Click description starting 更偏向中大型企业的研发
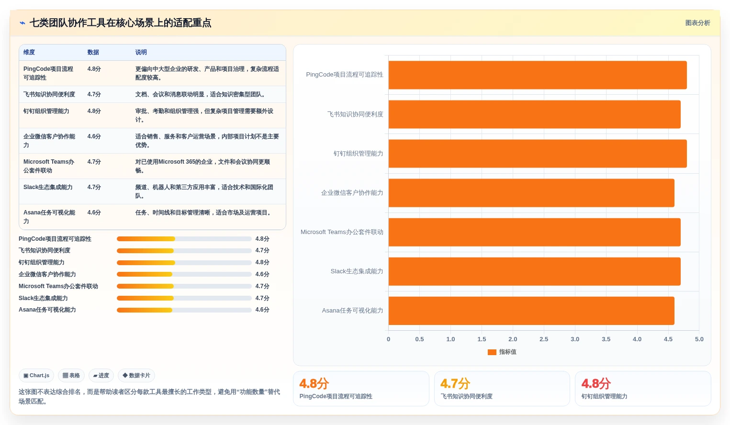Viewport: 730px width, 425px height. click(207, 73)
